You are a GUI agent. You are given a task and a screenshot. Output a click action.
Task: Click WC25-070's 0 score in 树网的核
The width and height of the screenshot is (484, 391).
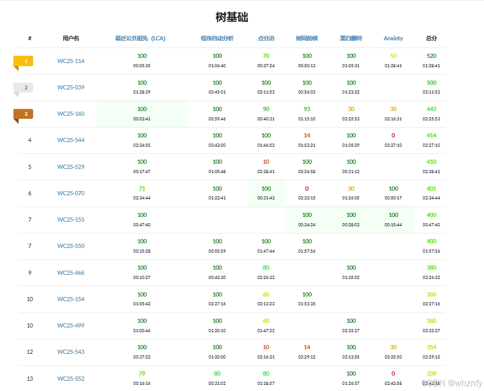click(x=307, y=189)
